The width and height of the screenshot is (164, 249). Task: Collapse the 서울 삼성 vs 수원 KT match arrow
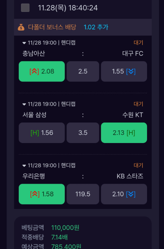click(x=24, y=105)
